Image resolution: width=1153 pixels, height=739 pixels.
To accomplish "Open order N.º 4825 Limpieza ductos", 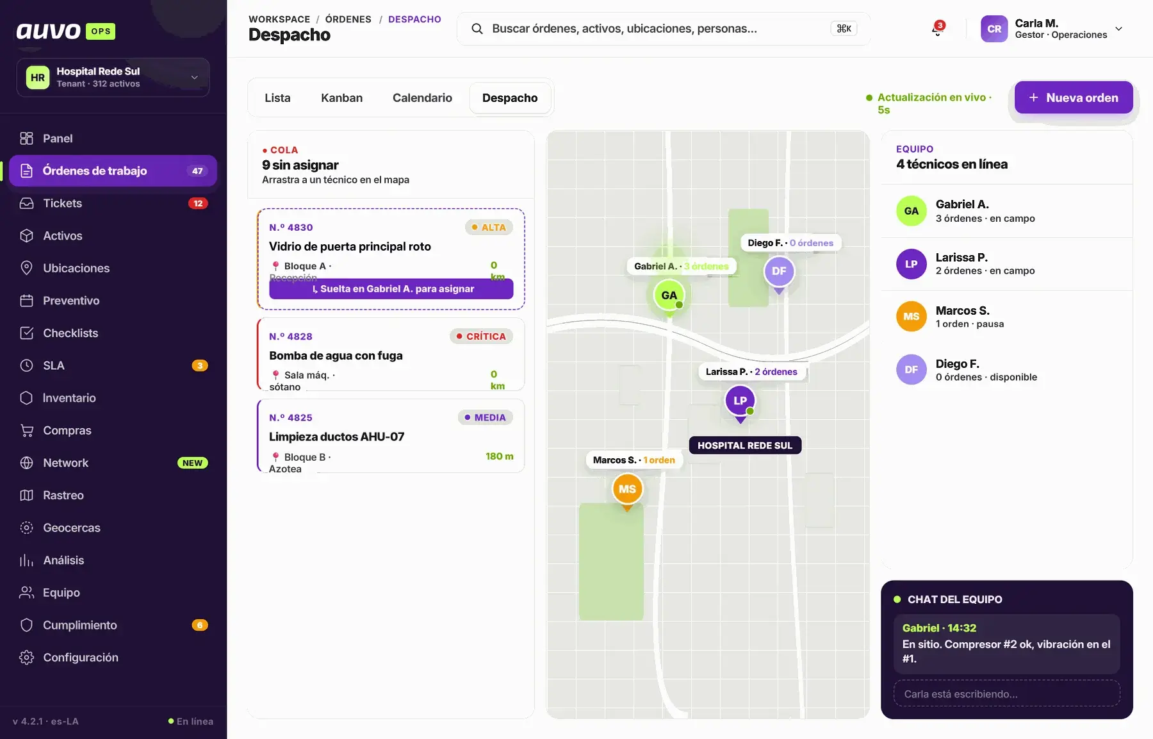I will pyautogui.click(x=391, y=436).
